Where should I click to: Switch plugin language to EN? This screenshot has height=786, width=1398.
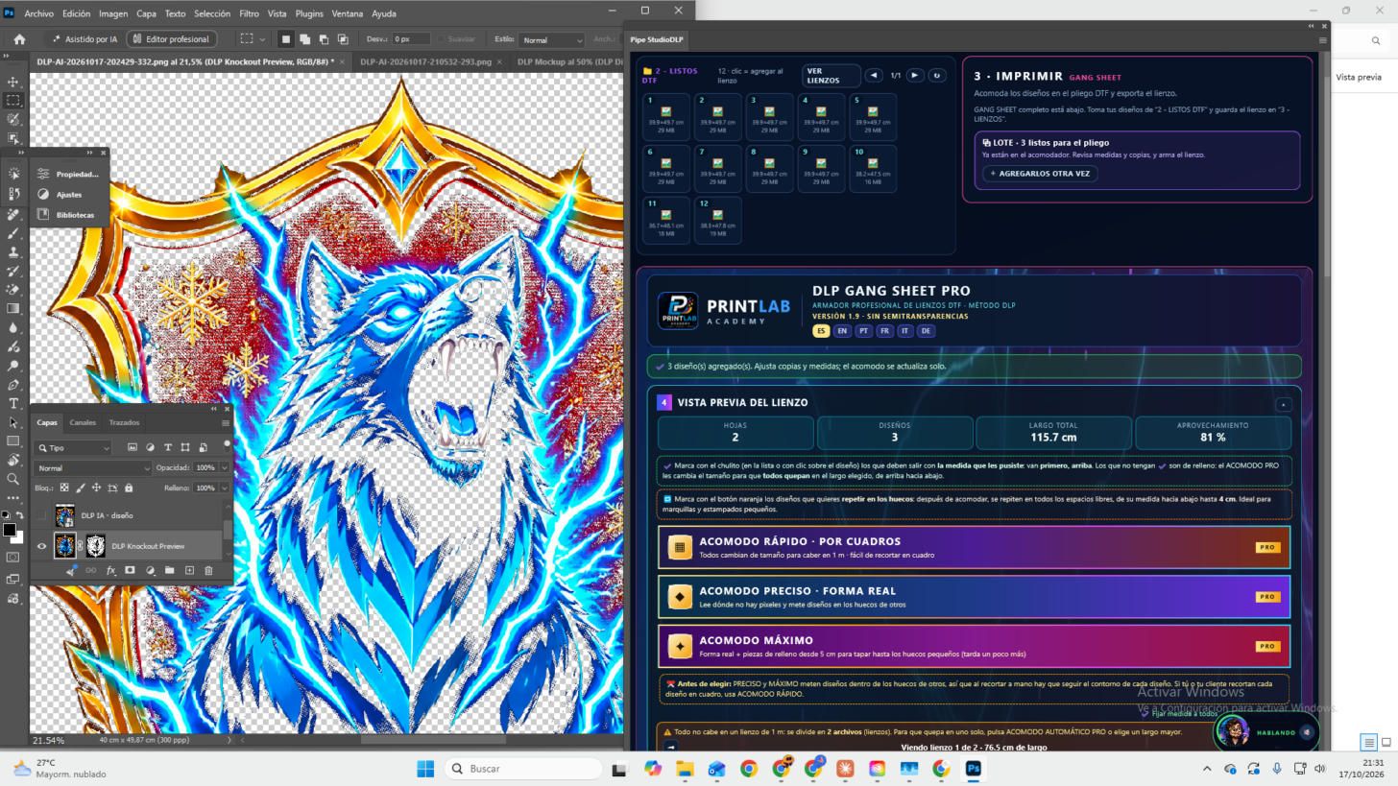pos(842,330)
